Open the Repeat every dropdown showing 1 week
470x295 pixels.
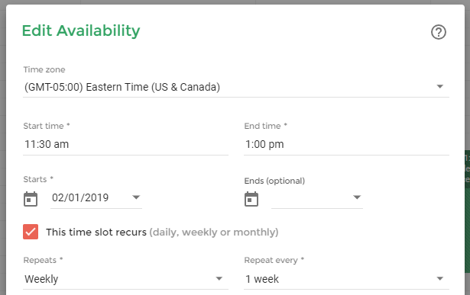coord(346,279)
